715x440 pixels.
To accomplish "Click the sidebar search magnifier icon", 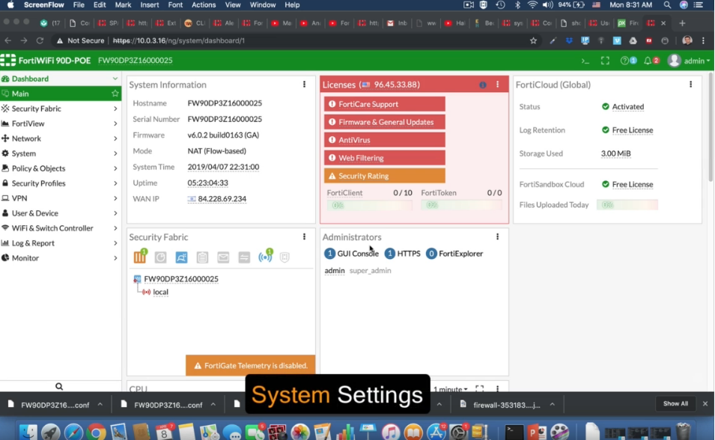I will [59, 387].
